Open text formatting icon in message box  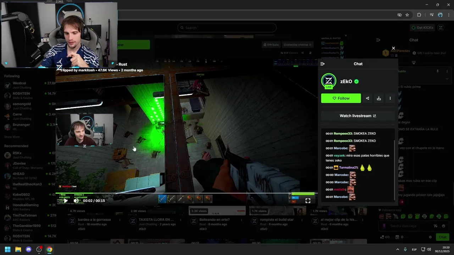436,226
